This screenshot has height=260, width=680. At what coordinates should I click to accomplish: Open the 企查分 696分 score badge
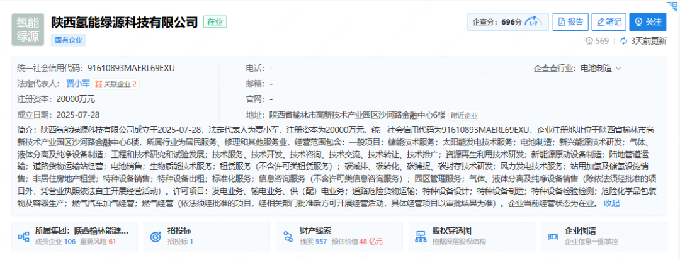point(507,22)
